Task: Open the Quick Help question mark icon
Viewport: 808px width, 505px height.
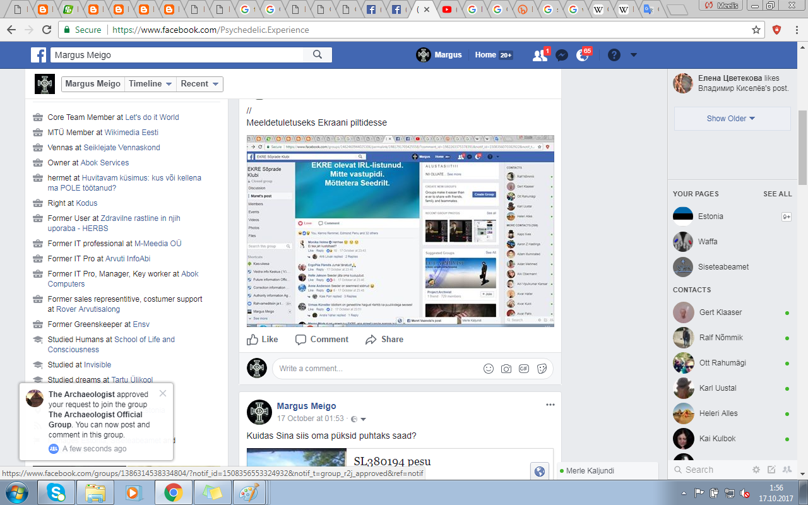Action: [614, 55]
